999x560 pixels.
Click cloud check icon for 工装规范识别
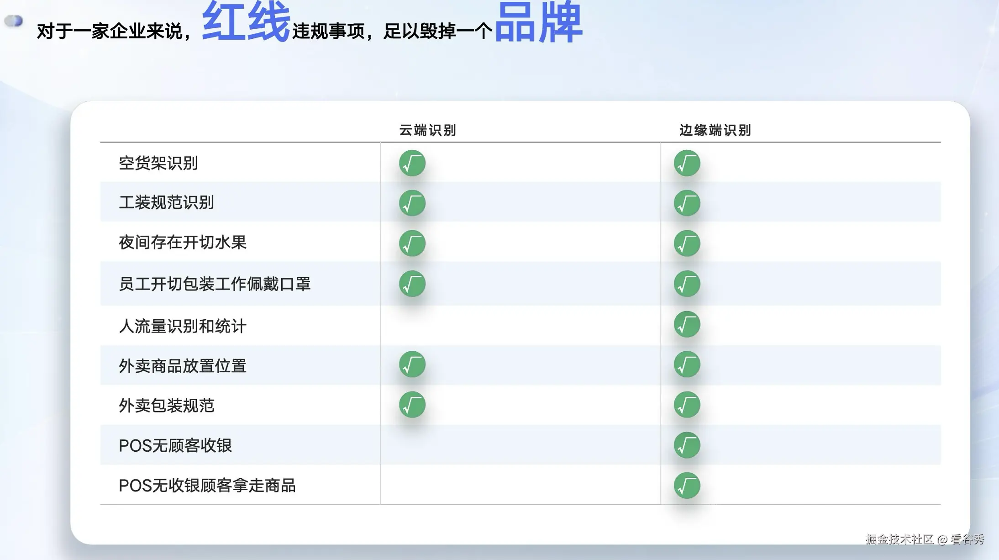412,203
